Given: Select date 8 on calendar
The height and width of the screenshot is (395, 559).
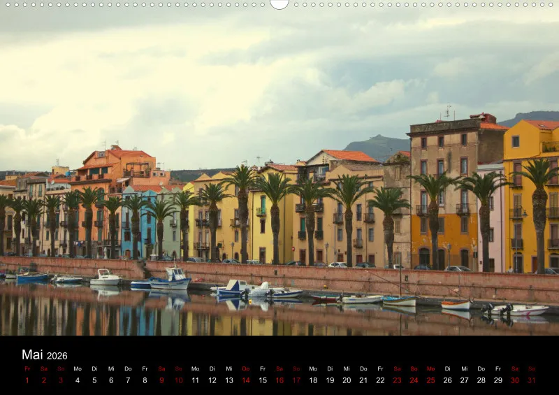Looking at the screenshot, I should point(145,380).
